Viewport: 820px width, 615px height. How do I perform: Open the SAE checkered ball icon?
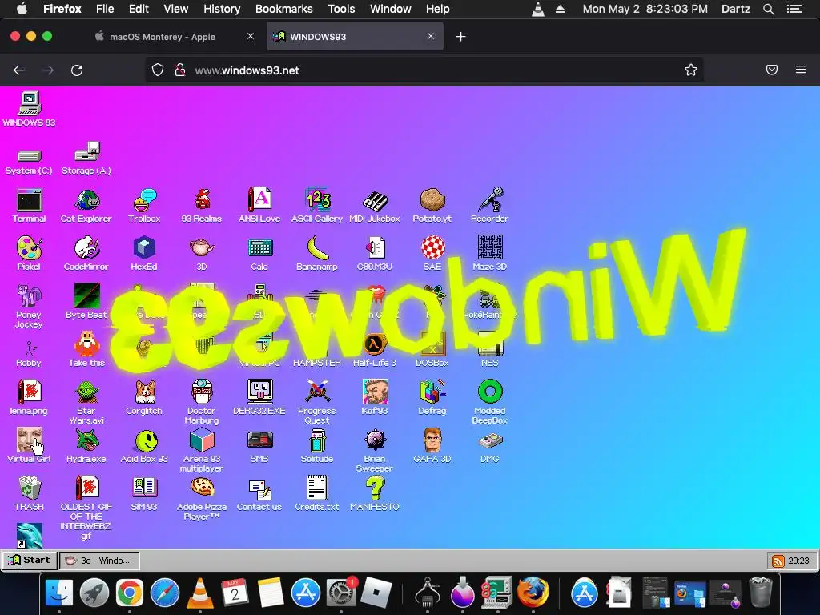pos(432,254)
